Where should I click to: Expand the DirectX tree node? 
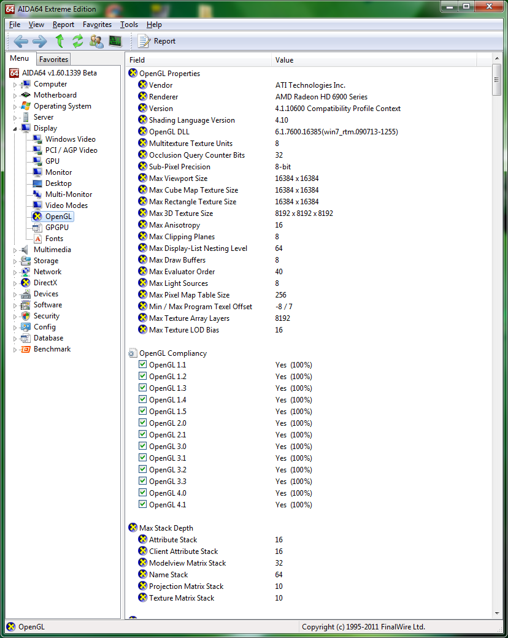coord(15,283)
